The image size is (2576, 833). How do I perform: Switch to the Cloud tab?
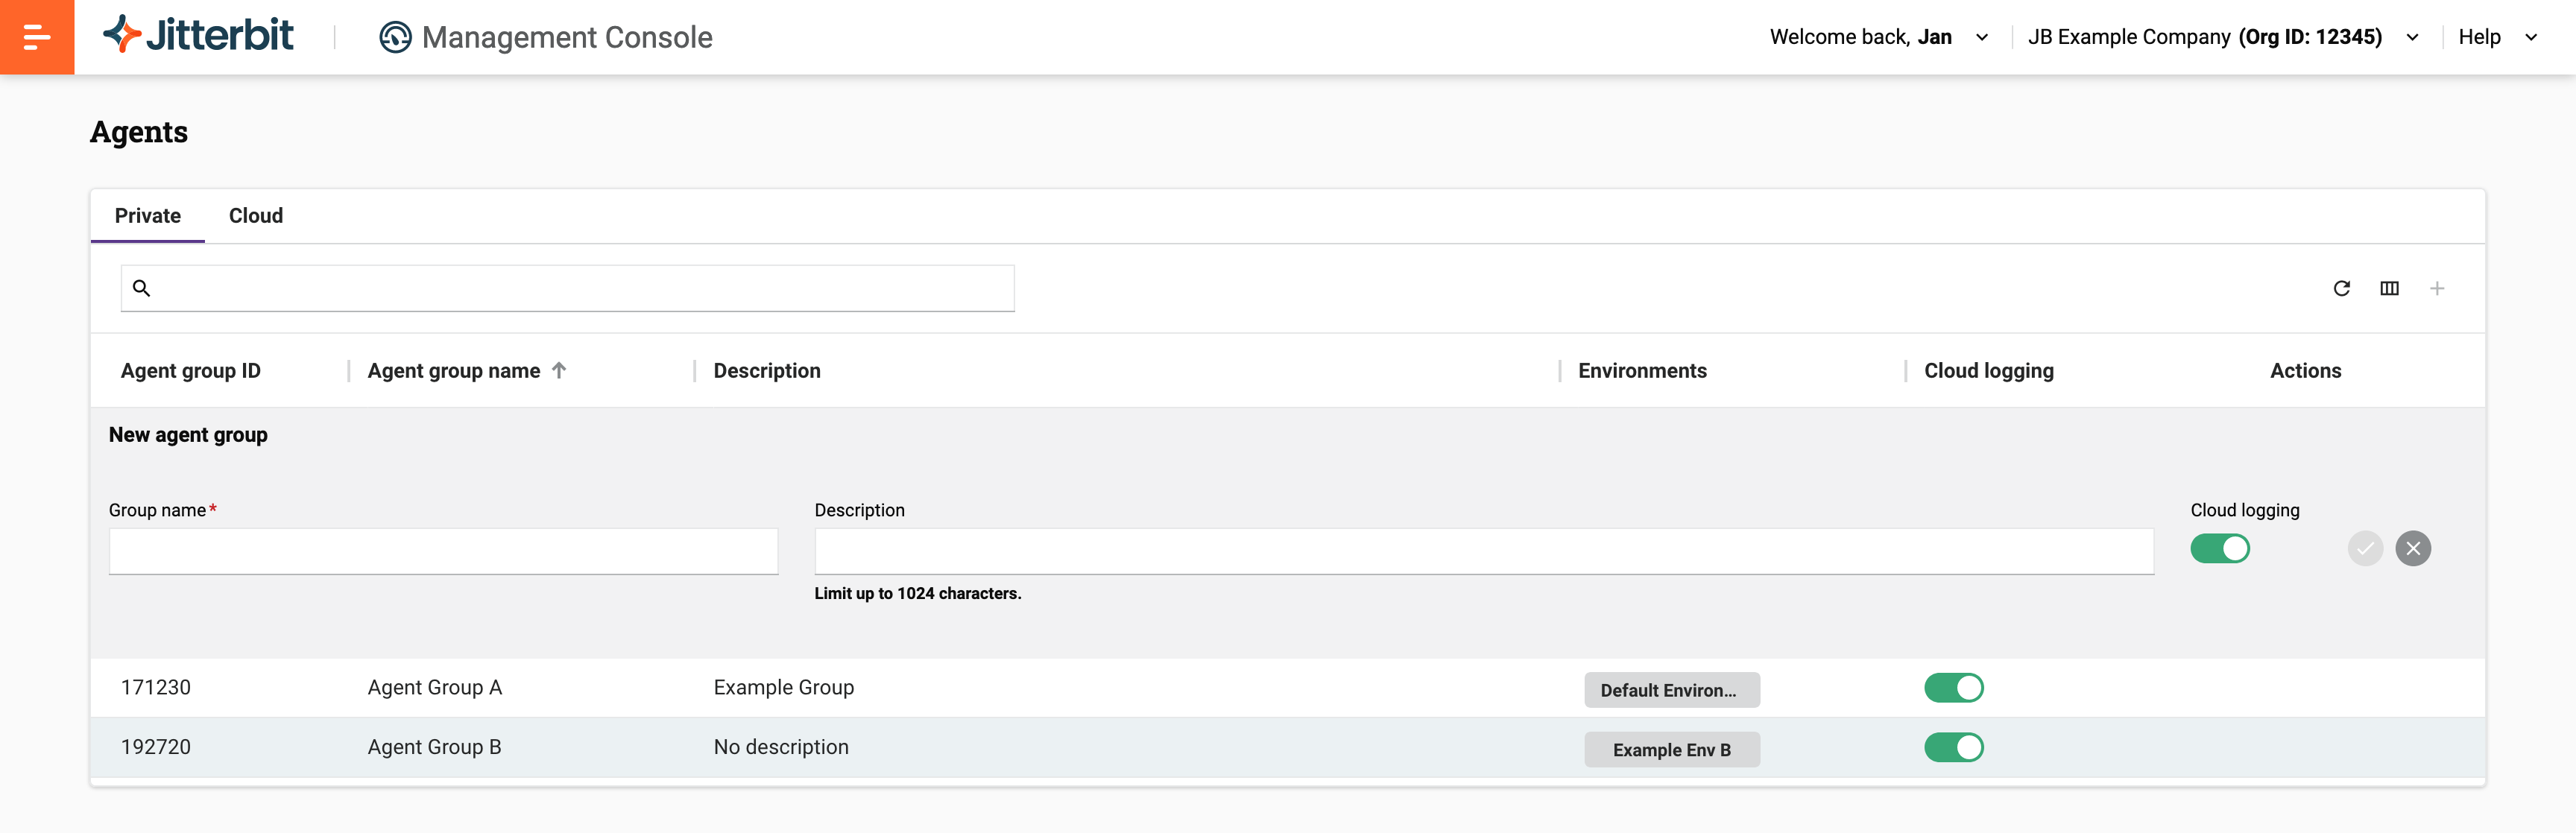point(256,216)
